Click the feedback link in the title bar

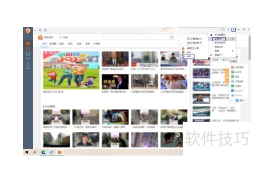tap(222, 29)
